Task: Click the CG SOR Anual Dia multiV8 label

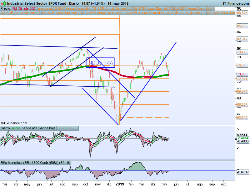Action: tap(144, 13)
